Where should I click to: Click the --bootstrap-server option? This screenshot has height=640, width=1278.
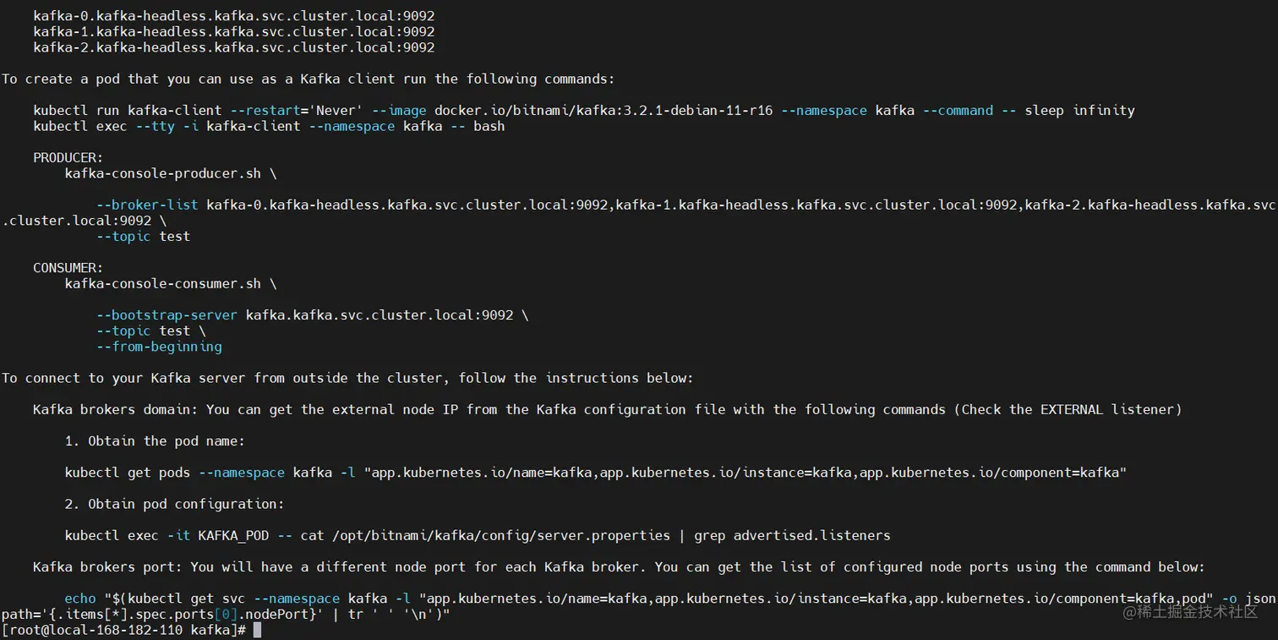point(167,315)
